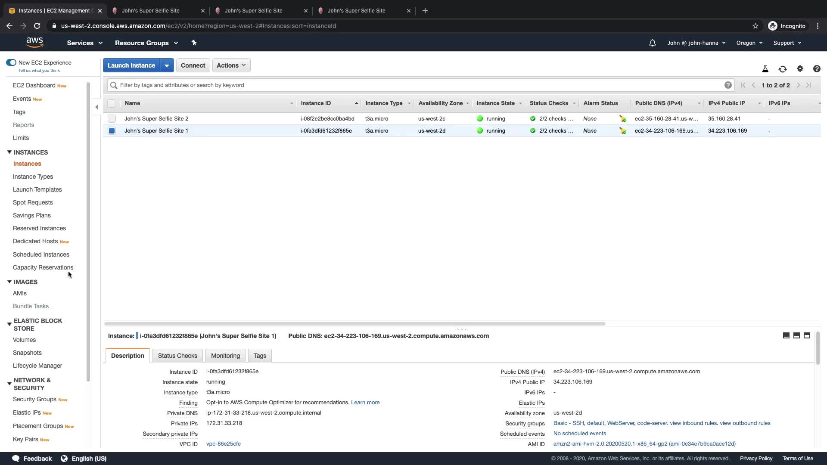Screen dimensions: 827x465
Task: Open the AWS notifications bell
Action: (x=653, y=43)
